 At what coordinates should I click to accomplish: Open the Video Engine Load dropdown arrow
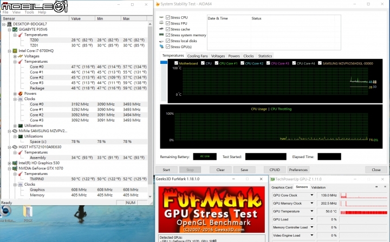[x=311, y=236]
